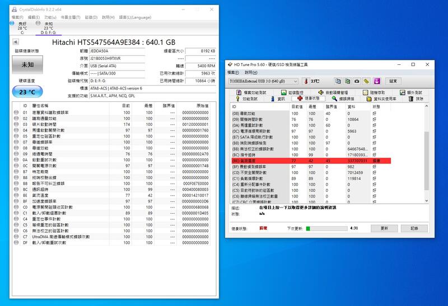Click the 結束 exit button in HD Tune

[393, 81]
